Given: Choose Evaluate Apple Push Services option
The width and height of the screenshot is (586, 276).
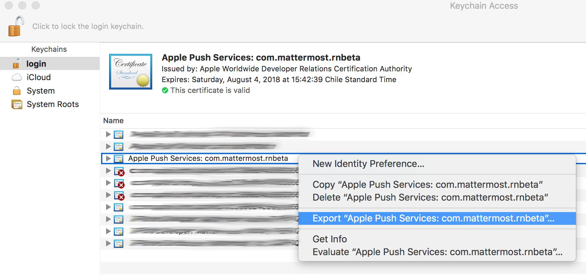Looking at the screenshot, I should 437,252.
